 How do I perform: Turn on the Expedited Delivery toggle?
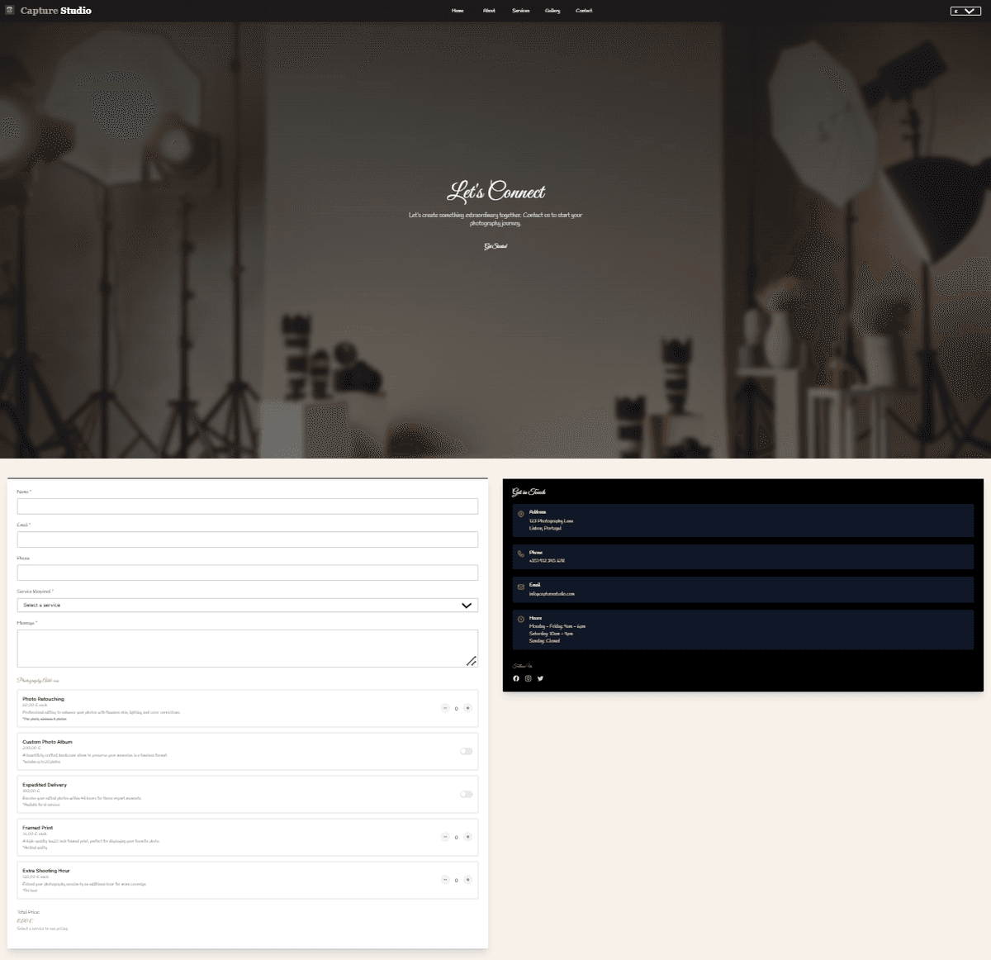(x=466, y=794)
